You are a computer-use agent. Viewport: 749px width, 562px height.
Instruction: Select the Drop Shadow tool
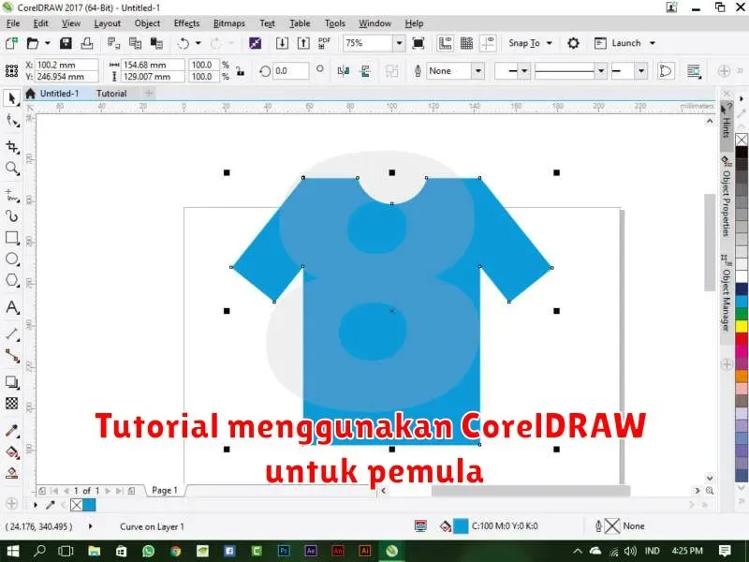point(12,382)
